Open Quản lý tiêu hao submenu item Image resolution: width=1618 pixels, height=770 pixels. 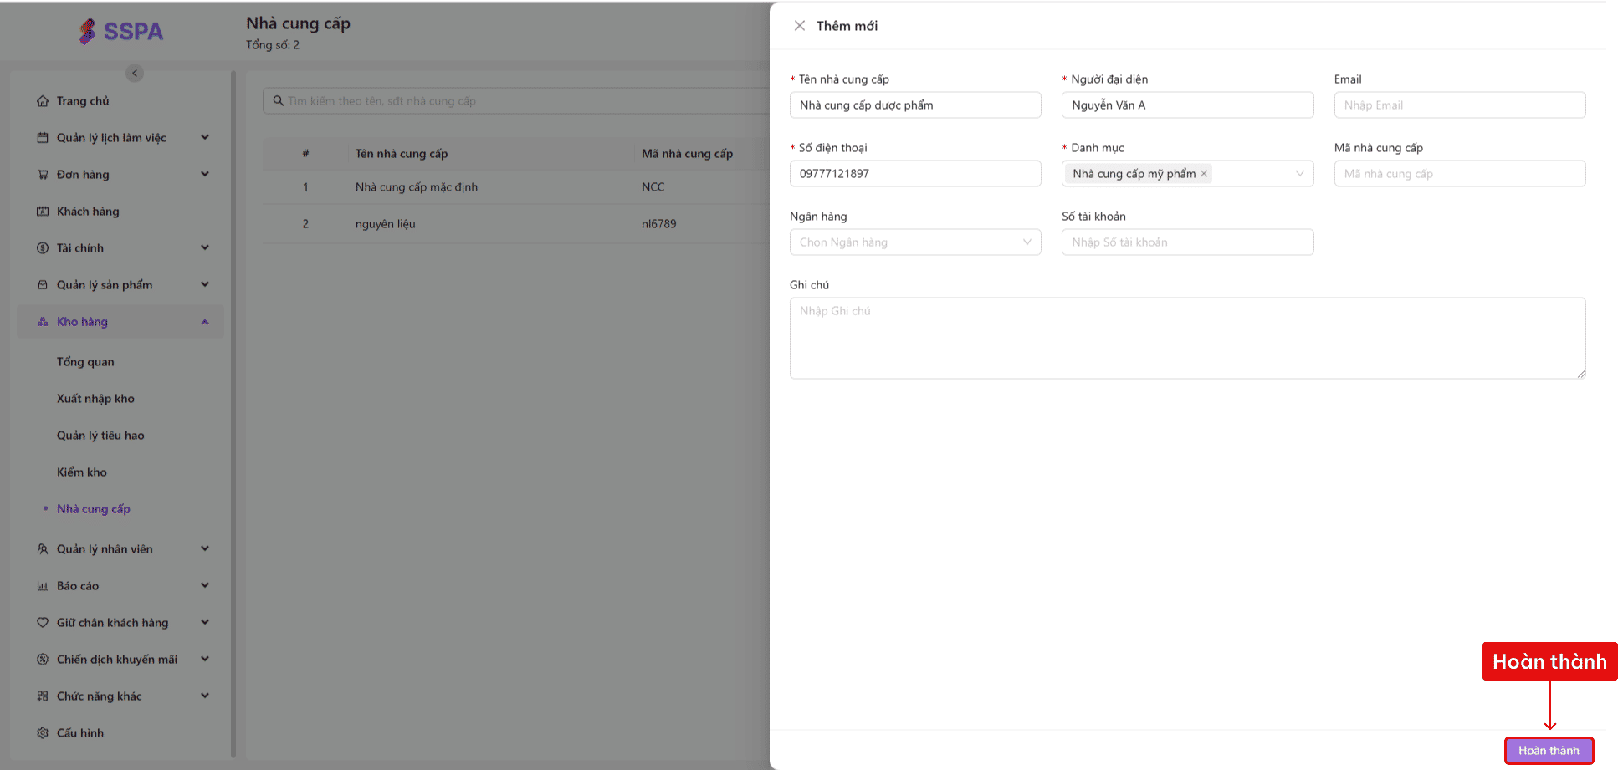100,436
